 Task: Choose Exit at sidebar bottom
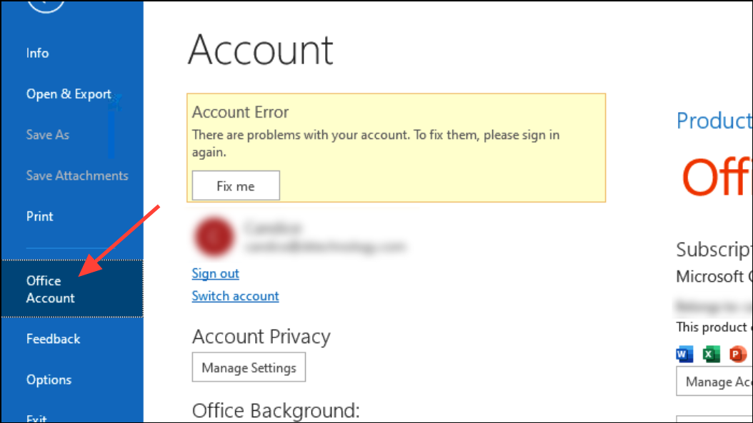36,418
